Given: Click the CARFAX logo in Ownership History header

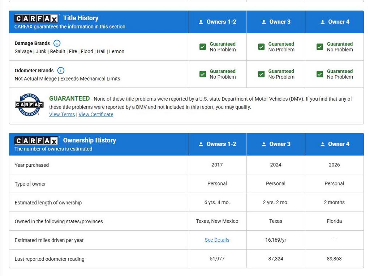Looking at the screenshot, I should click(36, 141).
